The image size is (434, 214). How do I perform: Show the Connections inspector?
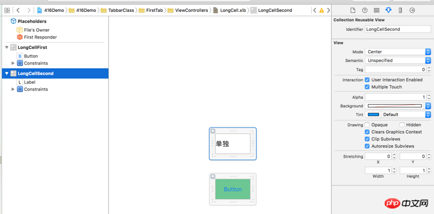[412, 10]
